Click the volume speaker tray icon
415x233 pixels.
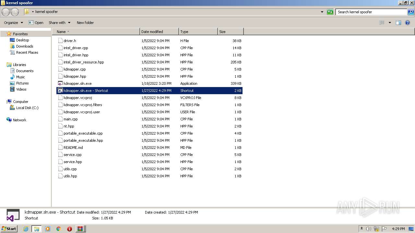(x=369, y=229)
